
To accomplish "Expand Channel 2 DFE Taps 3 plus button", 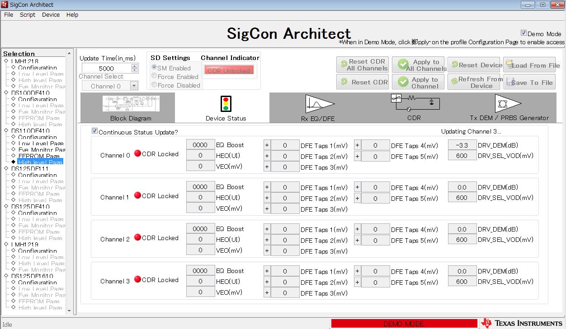I will pyautogui.click(x=267, y=250).
